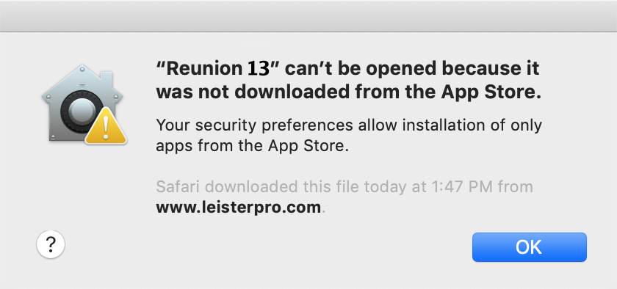Click the chimney of the house icon
The width and height of the screenshot is (617, 289).
[106, 78]
